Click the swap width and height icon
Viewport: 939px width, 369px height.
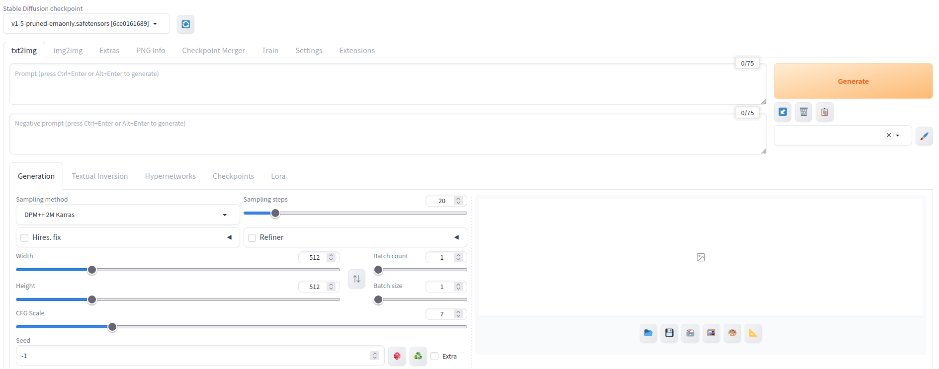[x=356, y=279]
